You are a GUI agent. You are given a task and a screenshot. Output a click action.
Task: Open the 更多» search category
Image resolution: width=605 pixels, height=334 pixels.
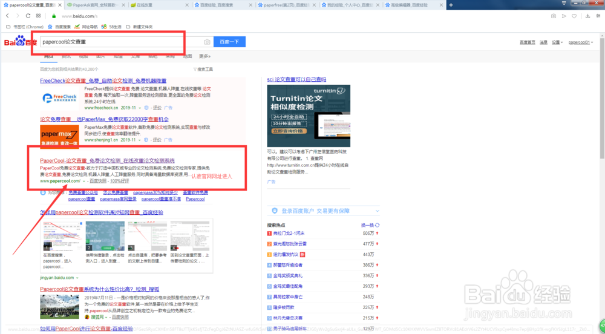tap(204, 56)
